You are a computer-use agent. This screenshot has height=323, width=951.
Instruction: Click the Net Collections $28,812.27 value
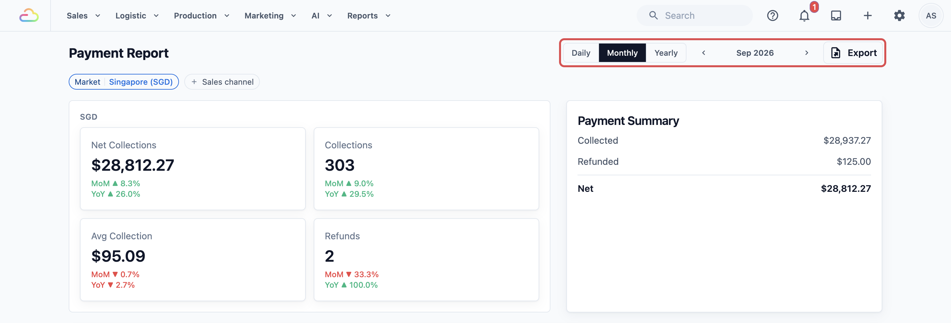[132, 165]
